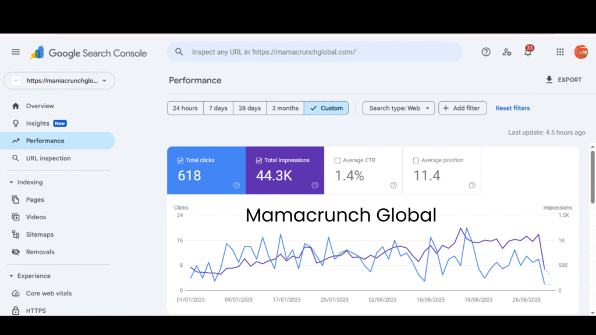Click the Inspect any URL search field

pos(315,52)
